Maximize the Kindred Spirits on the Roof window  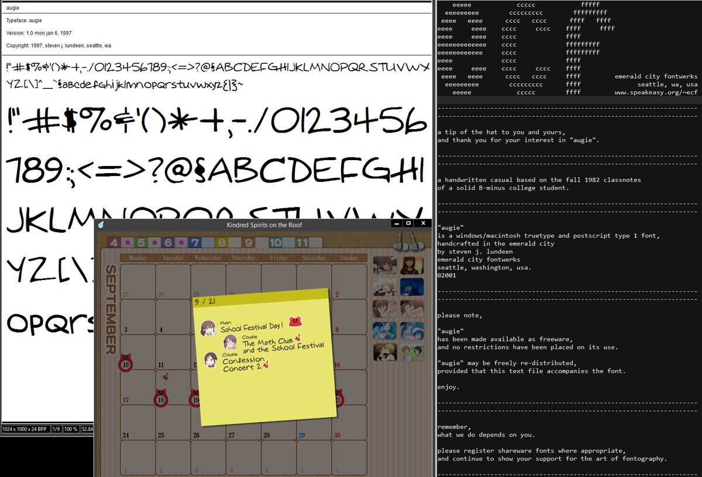coord(408,224)
